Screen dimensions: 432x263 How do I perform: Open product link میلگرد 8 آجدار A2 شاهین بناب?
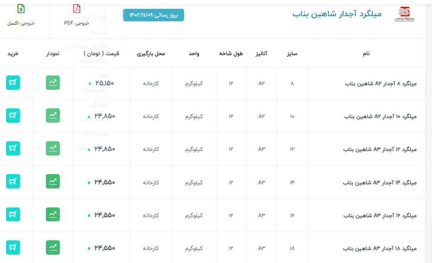coord(381,84)
